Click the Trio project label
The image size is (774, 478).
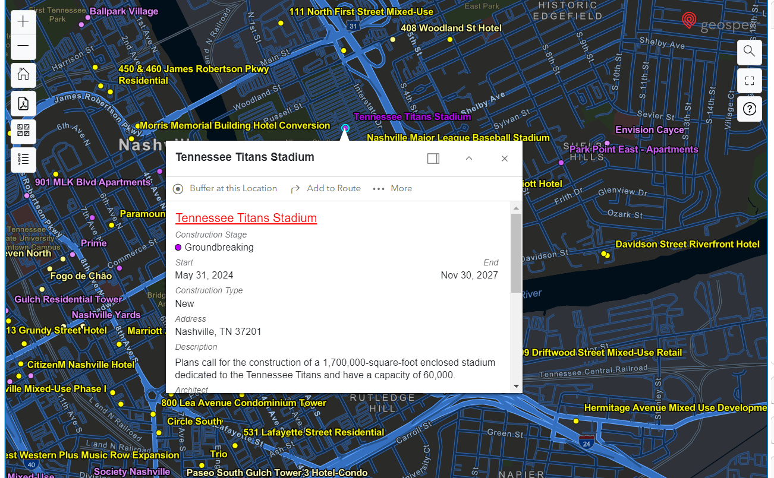(219, 454)
